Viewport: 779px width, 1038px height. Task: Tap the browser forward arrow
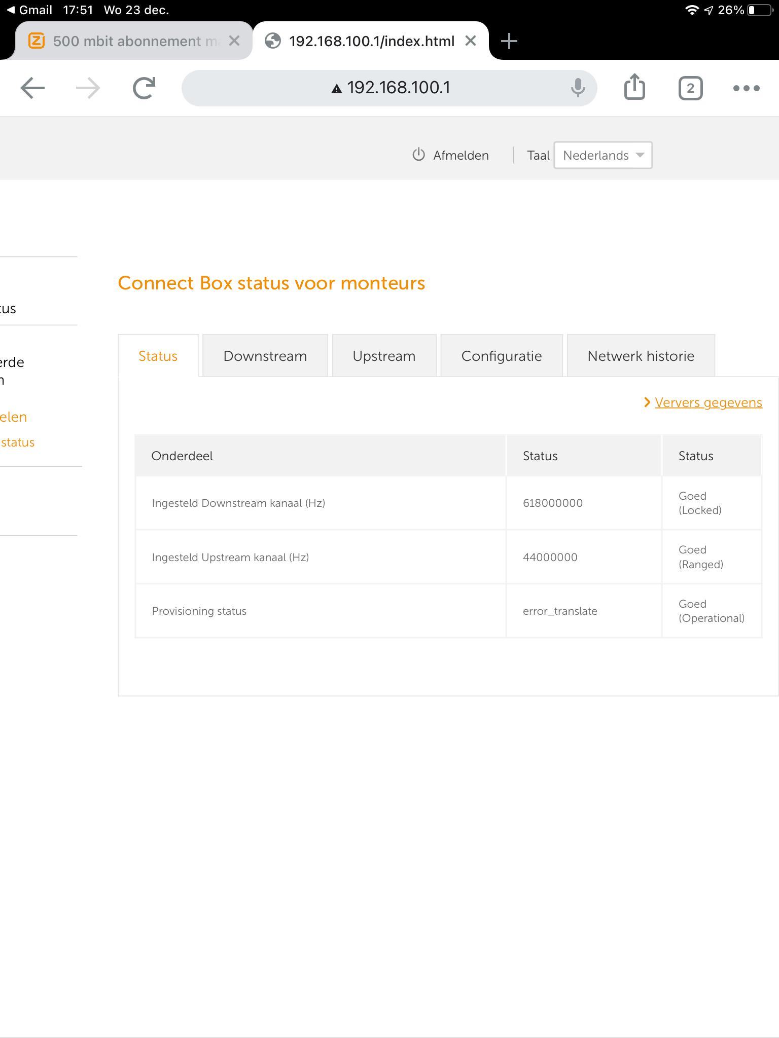pos(88,88)
